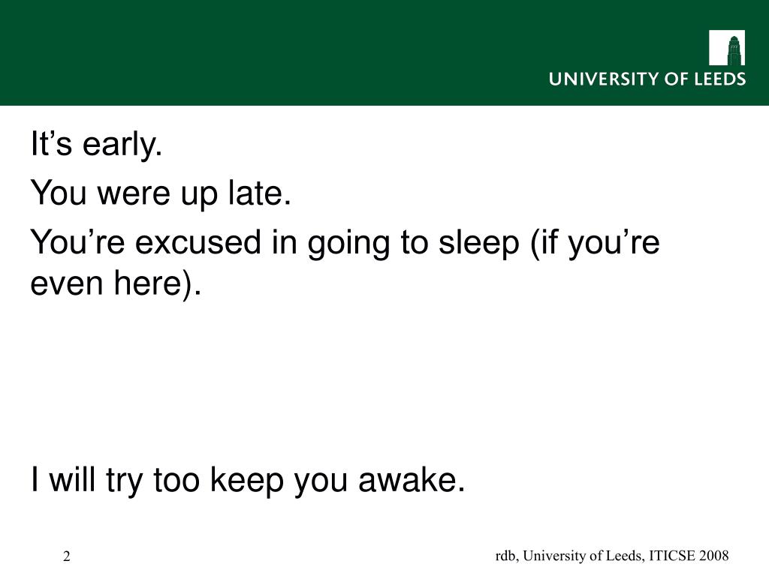Click the word "sleep" in the slide
Image resolution: width=769 pixels, height=576 pixels.
[478, 243]
